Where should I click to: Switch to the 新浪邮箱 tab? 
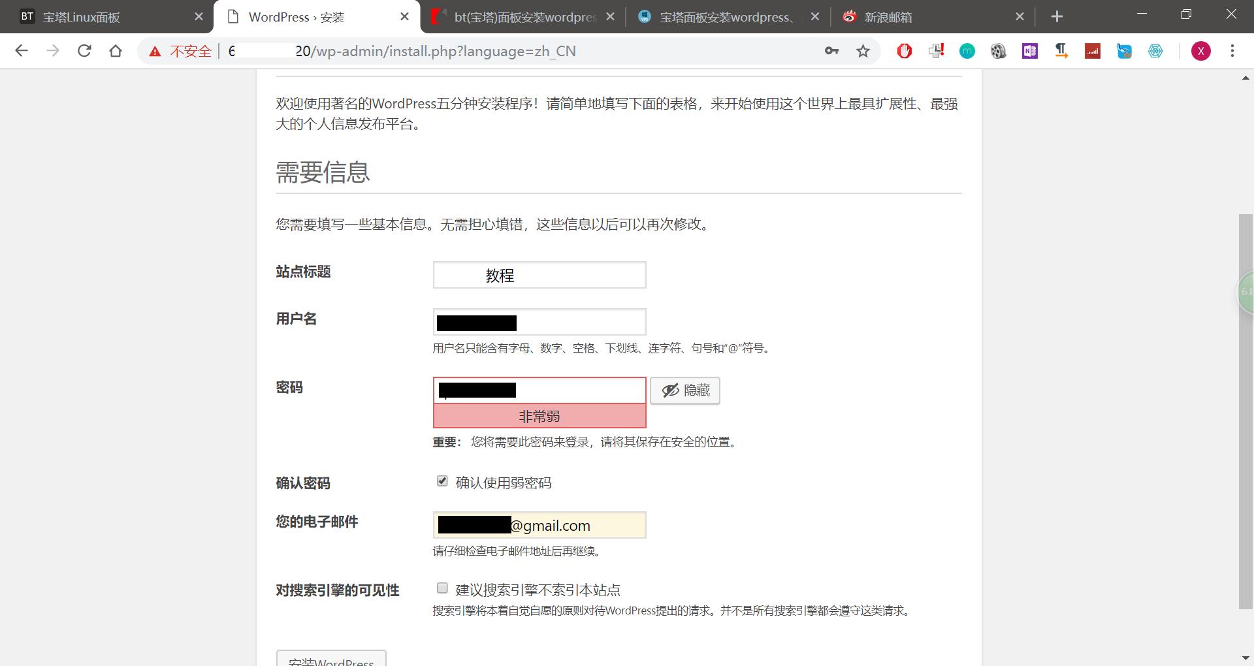pos(888,16)
